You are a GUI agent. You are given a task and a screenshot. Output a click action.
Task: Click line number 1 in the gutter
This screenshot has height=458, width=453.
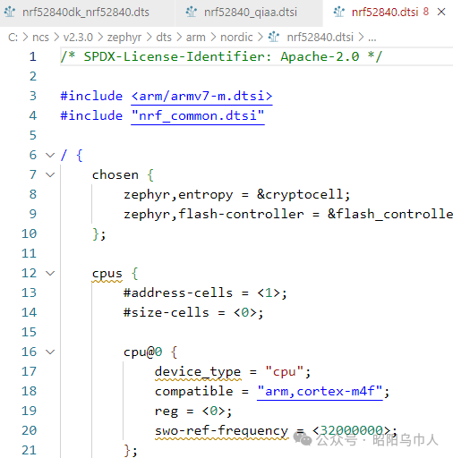click(33, 56)
